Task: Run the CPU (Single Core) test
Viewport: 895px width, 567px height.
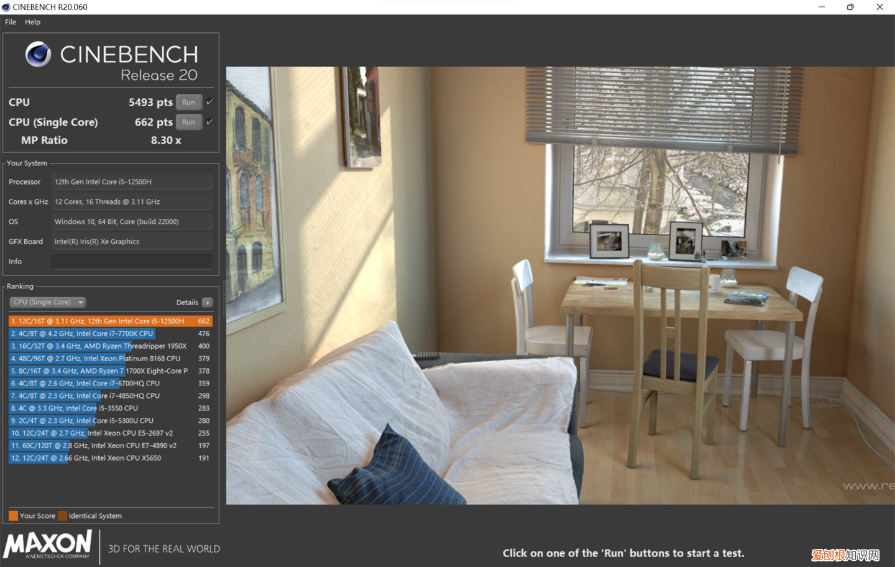Action: [x=188, y=122]
